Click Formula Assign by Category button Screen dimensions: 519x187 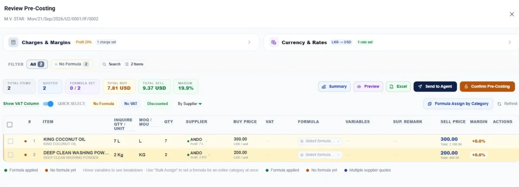click(x=458, y=104)
